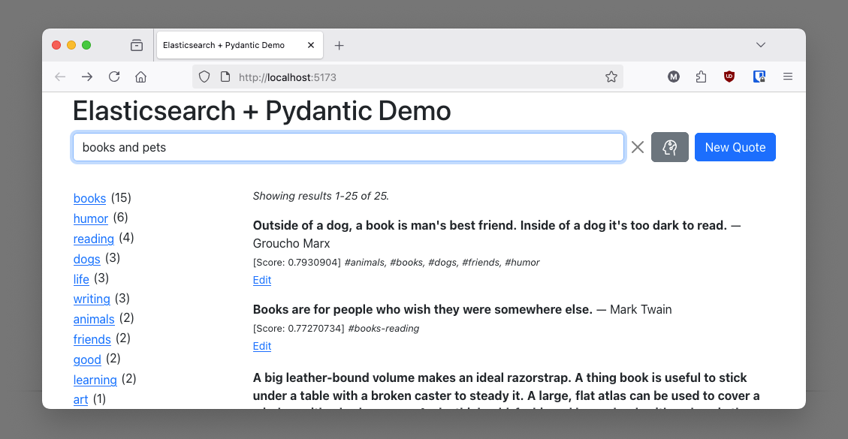
Task: Open the uBlock Origin extension
Action: [729, 77]
